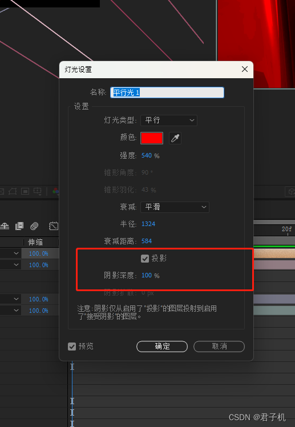Enable the motion blur timeline icon

coord(34,225)
